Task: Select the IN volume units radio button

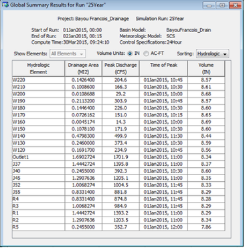Action: tap(130, 53)
